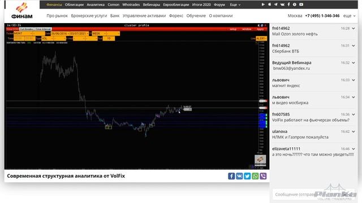Expand the top bar Еще dropdown
This screenshot has width=362, height=203.
[x=235, y=5]
